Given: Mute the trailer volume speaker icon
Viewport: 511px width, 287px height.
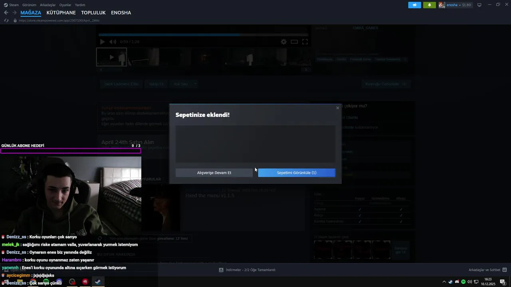Looking at the screenshot, I should [113, 41].
